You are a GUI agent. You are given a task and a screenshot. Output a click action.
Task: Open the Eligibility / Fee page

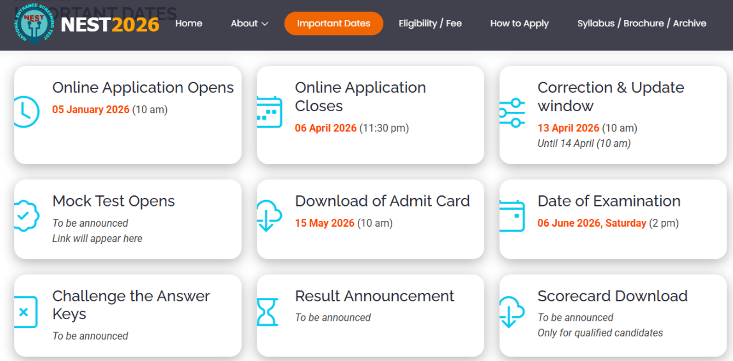tap(430, 23)
